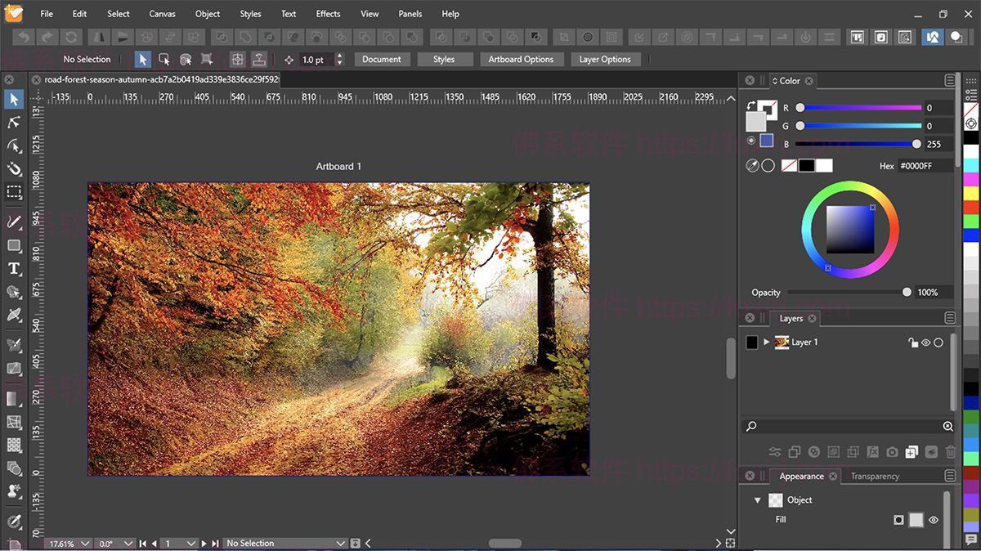Click the trash icon in Layers panel
981x551 pixels.
pyautogui.click(x=950, y=452)
